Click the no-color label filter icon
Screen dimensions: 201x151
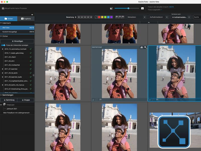click(96, 17)
